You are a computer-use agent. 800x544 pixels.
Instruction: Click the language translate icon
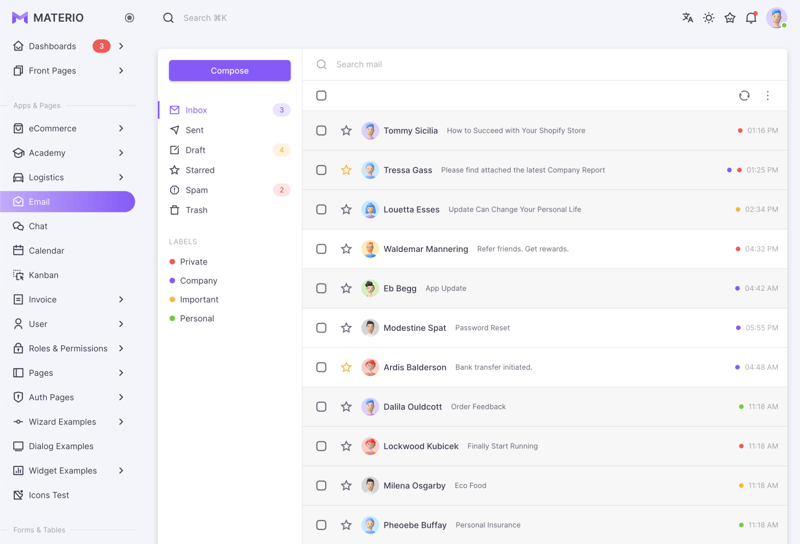pyautogui.click(x=688, y=18)
